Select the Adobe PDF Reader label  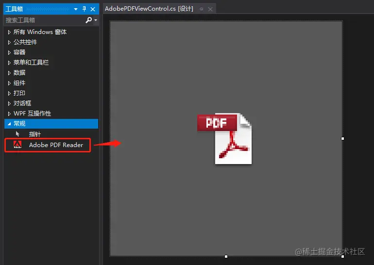(x=56, y=145)
